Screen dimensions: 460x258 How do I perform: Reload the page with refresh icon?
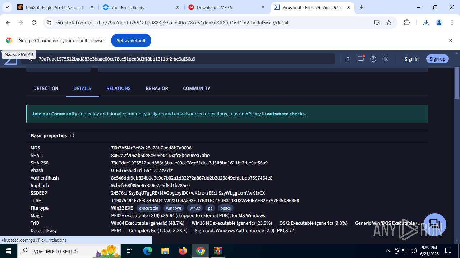(x=34, y=23)
